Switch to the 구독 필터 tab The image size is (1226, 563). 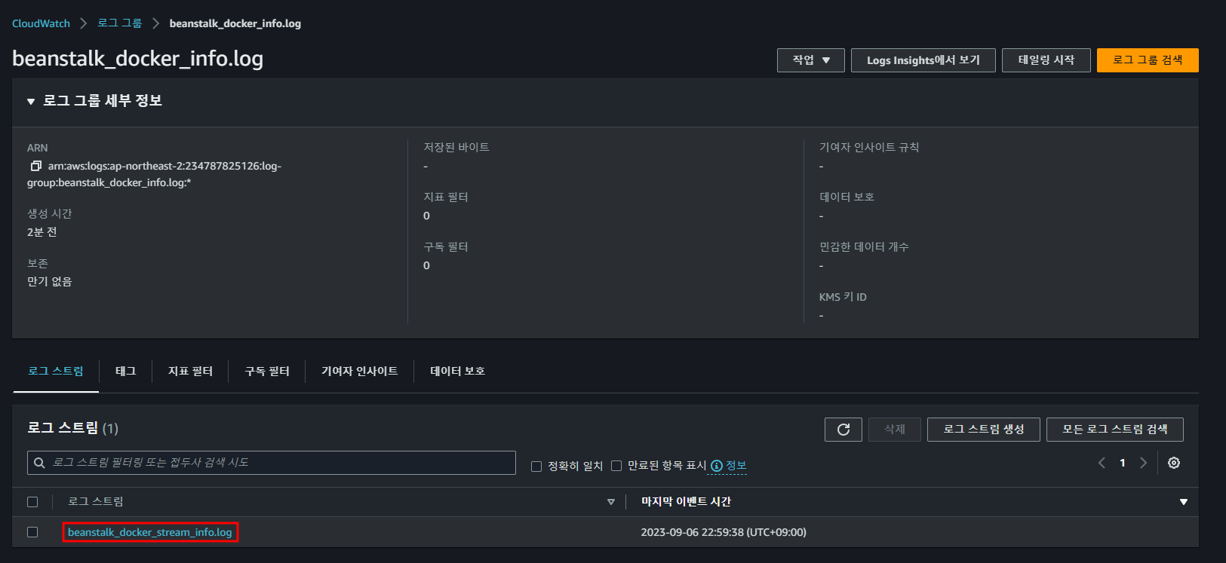pos(267,371)
